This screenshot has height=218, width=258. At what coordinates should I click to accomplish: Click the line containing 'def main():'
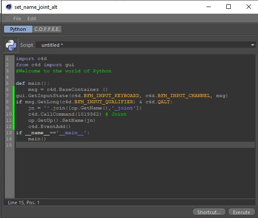(x=33, y=83)
